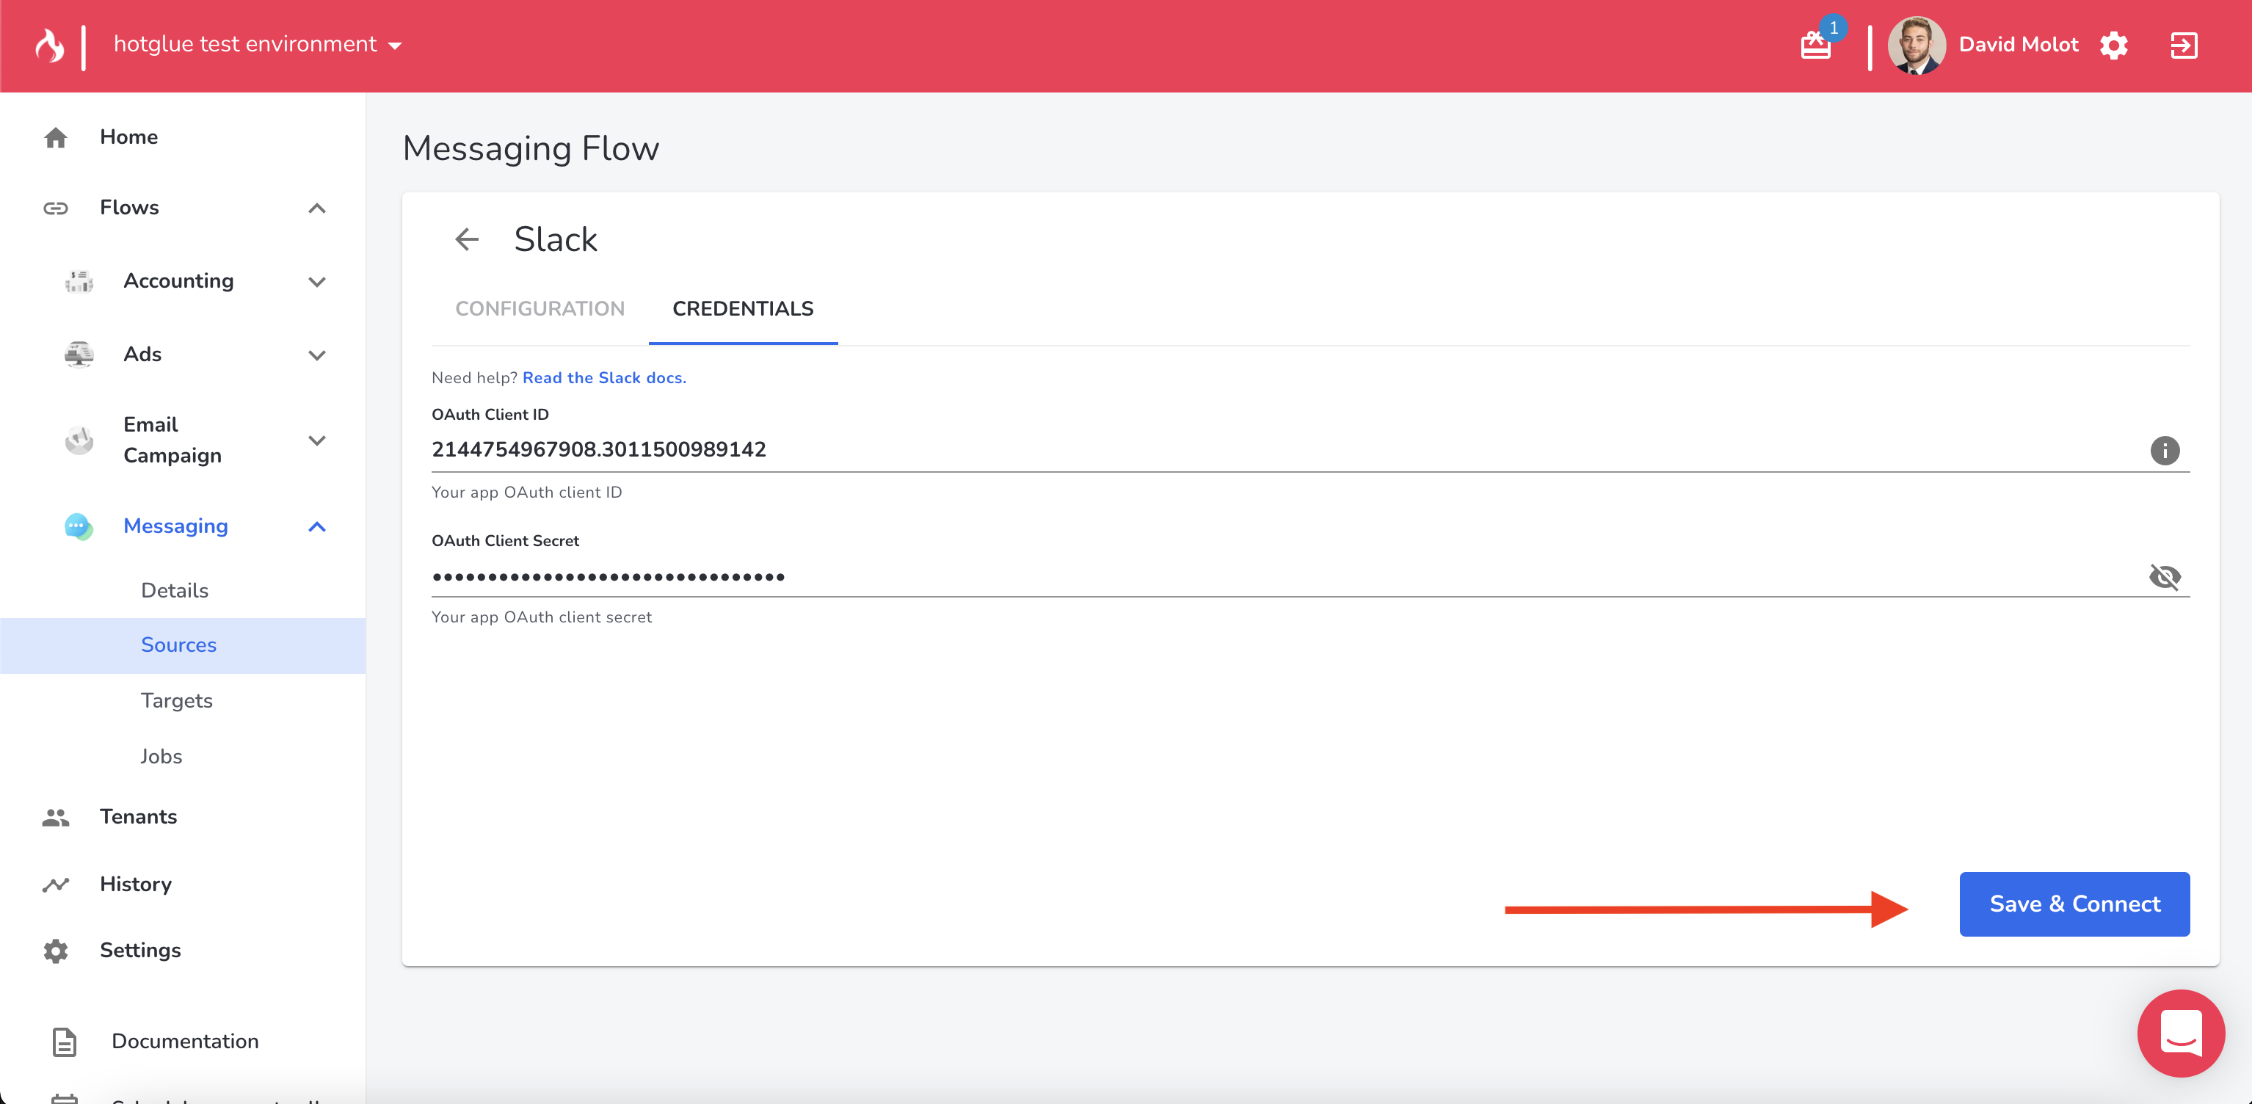Select the Credentials tab
This screenshot has width=2252, height=1104.
(742, 308)
